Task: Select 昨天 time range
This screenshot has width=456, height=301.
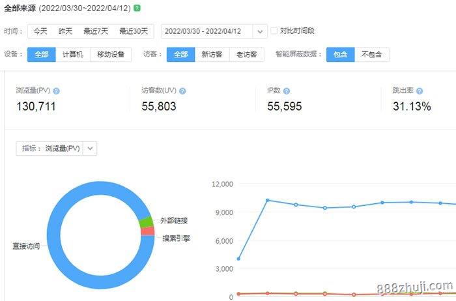Action: click(x=66, y=31)
